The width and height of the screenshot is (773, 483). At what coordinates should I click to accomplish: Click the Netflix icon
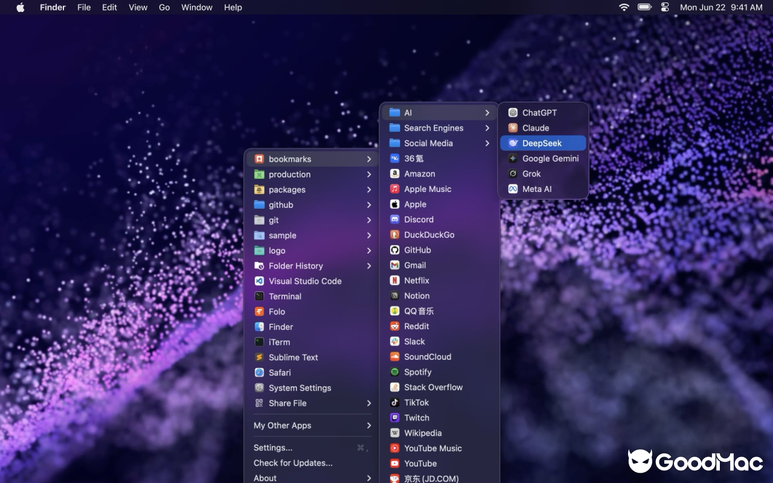click(x=394, y=280)
